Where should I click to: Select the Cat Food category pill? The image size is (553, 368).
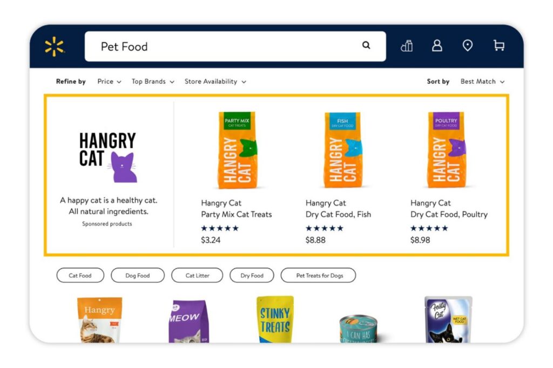80,275
